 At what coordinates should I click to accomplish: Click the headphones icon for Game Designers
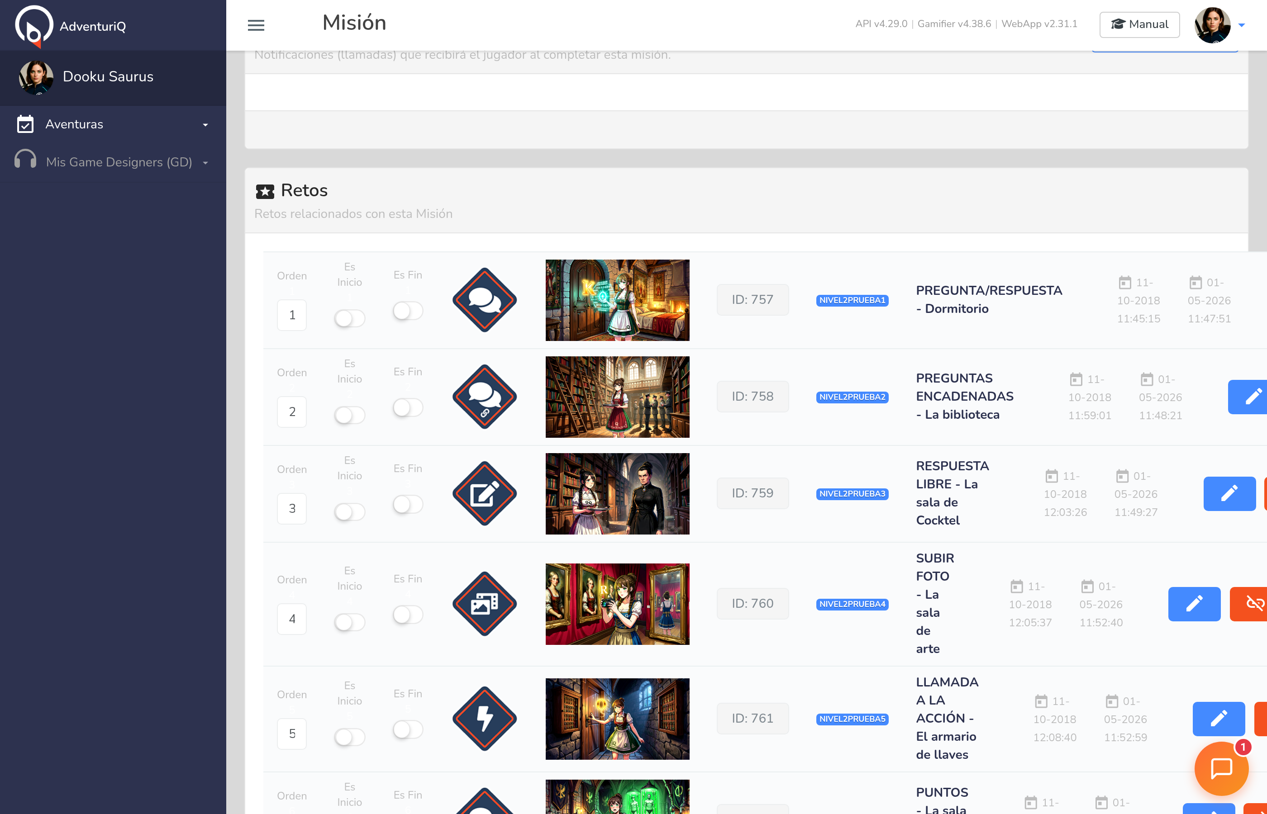point(25,160)
